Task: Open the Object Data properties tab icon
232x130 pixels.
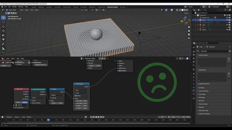Action: 194,91
